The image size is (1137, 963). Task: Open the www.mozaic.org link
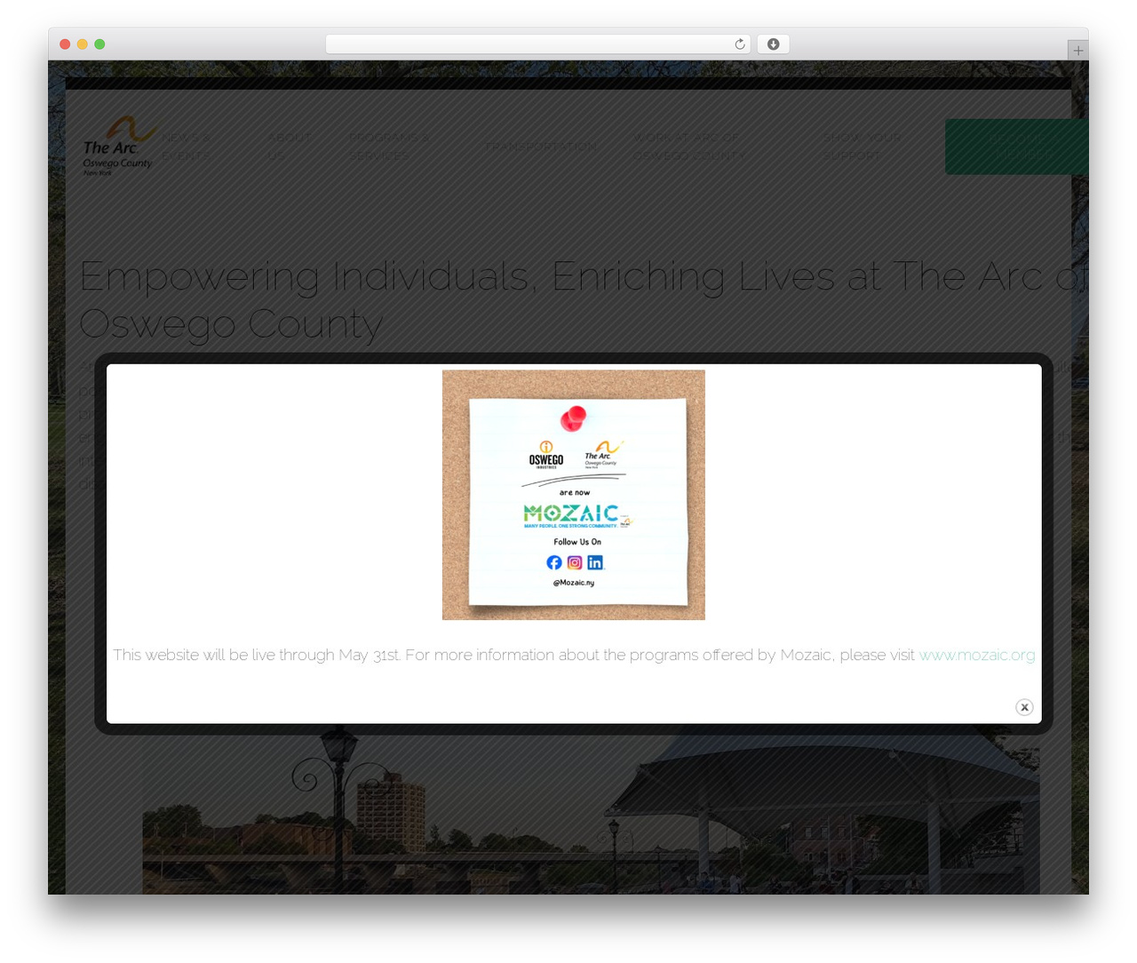click(x=976, y=655)
